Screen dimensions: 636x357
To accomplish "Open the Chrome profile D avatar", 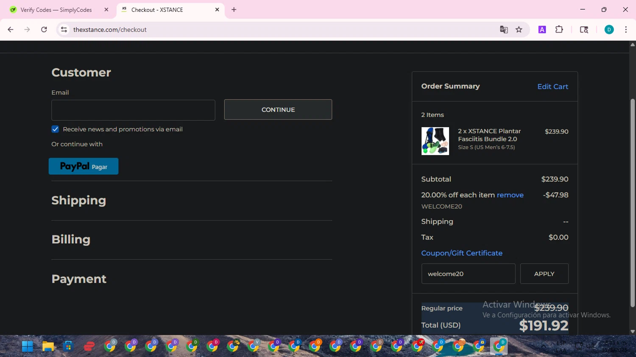I will pyautogui.click(x=609, y=30).
